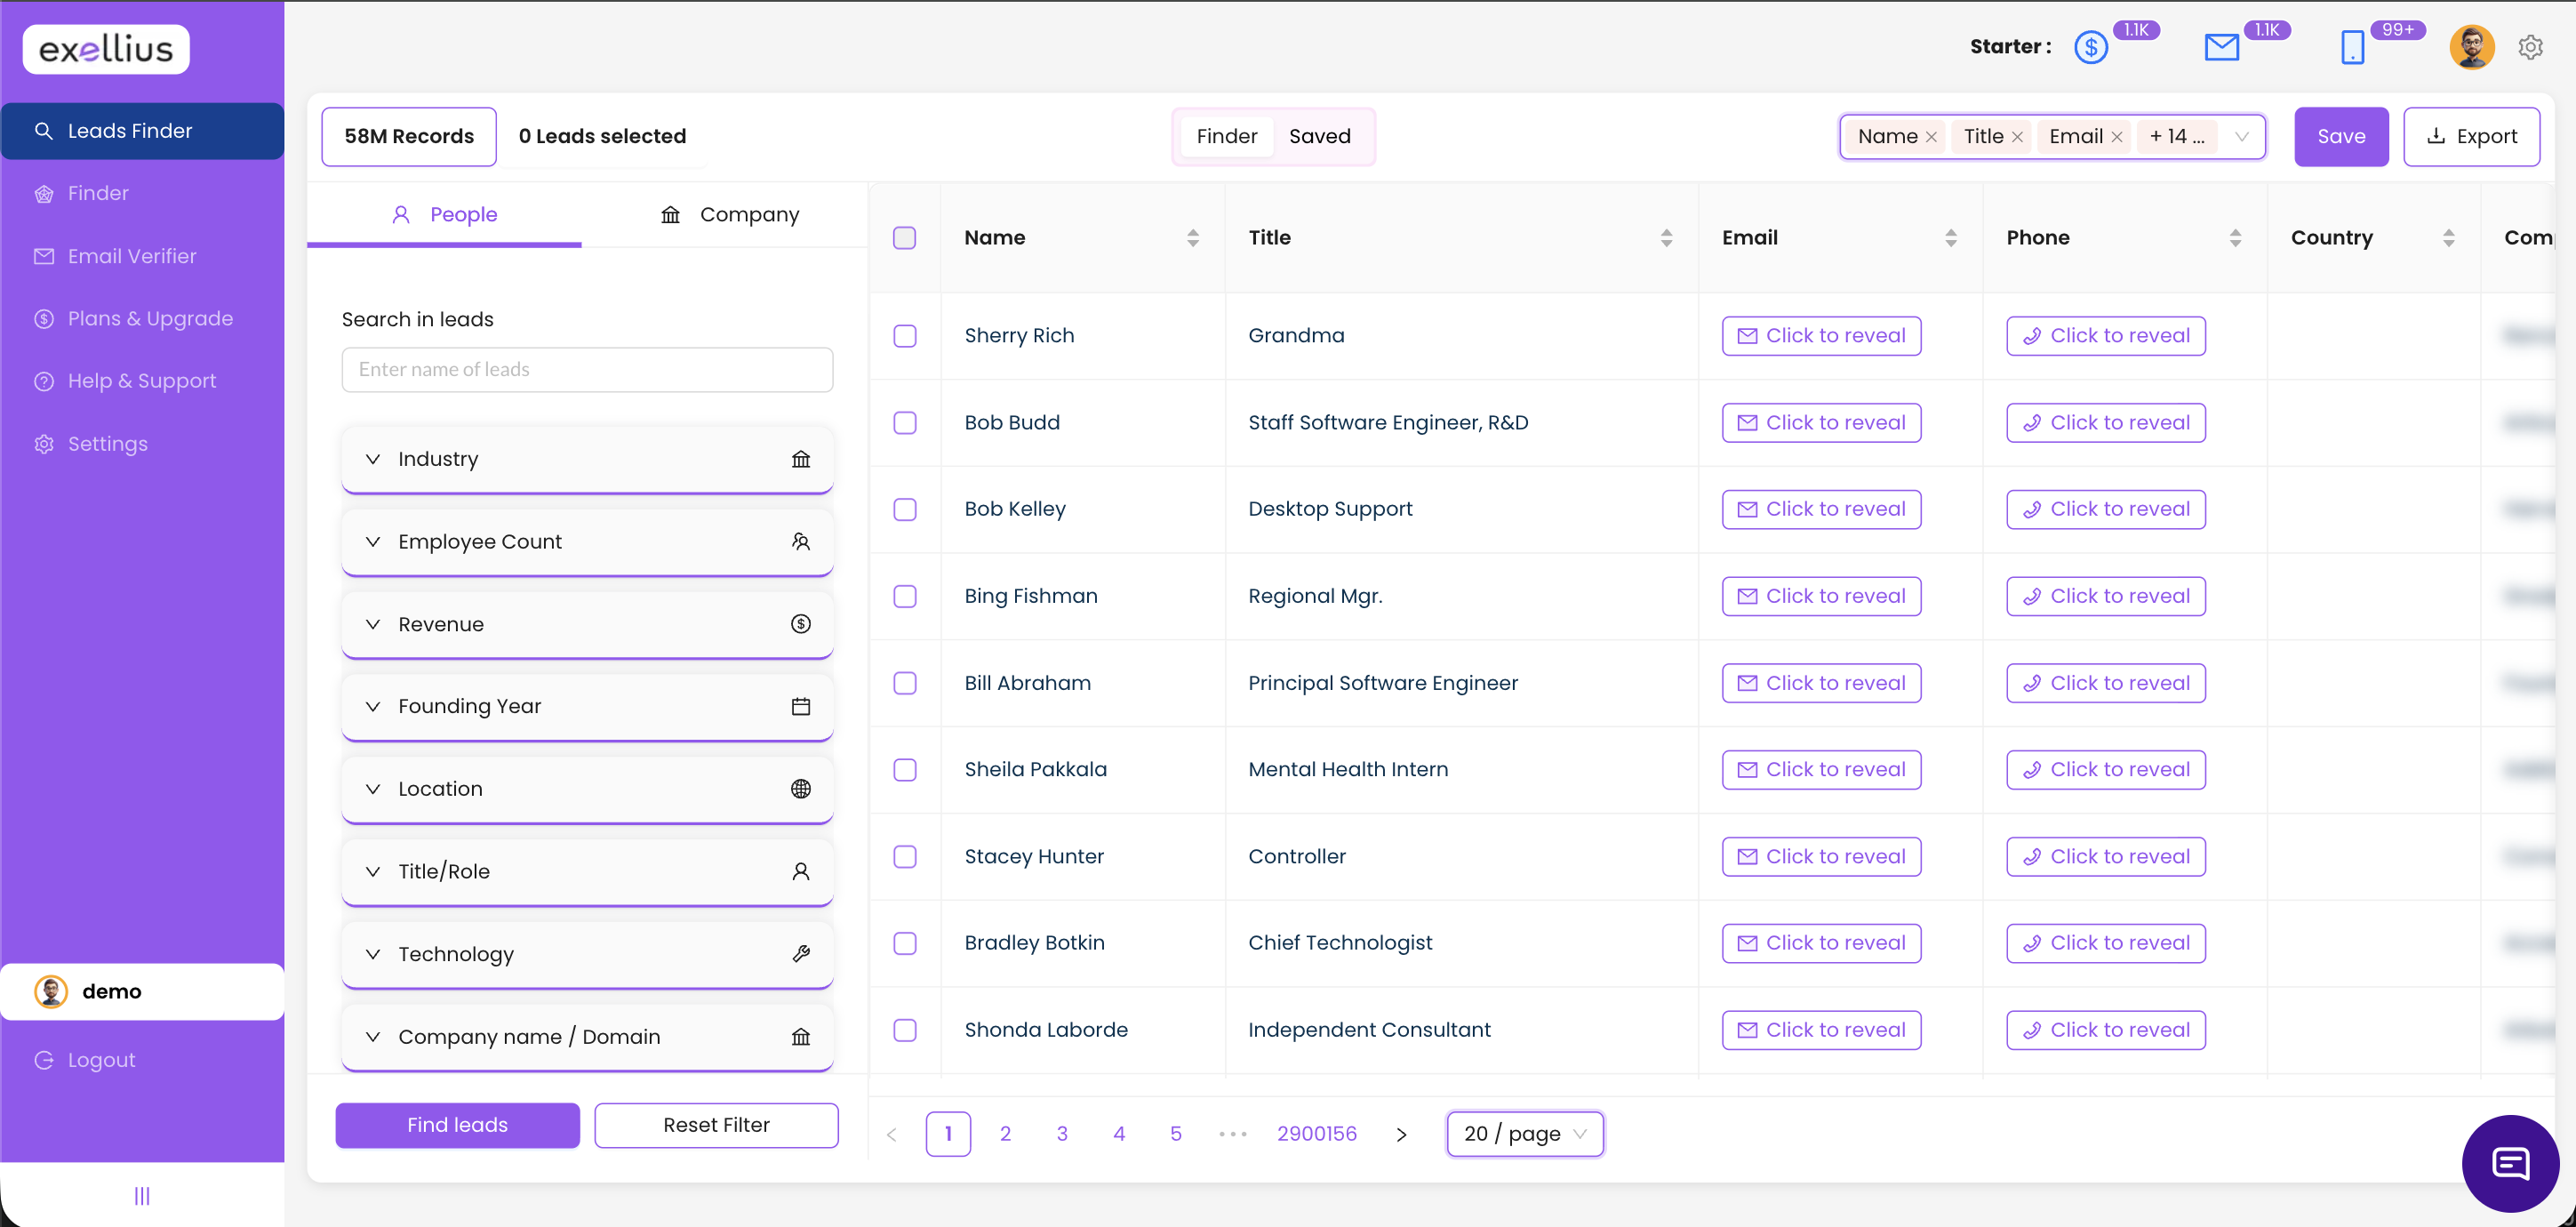Click the user avatar in top bar
This screenshot has height=1227, width=2576.
2471,47
